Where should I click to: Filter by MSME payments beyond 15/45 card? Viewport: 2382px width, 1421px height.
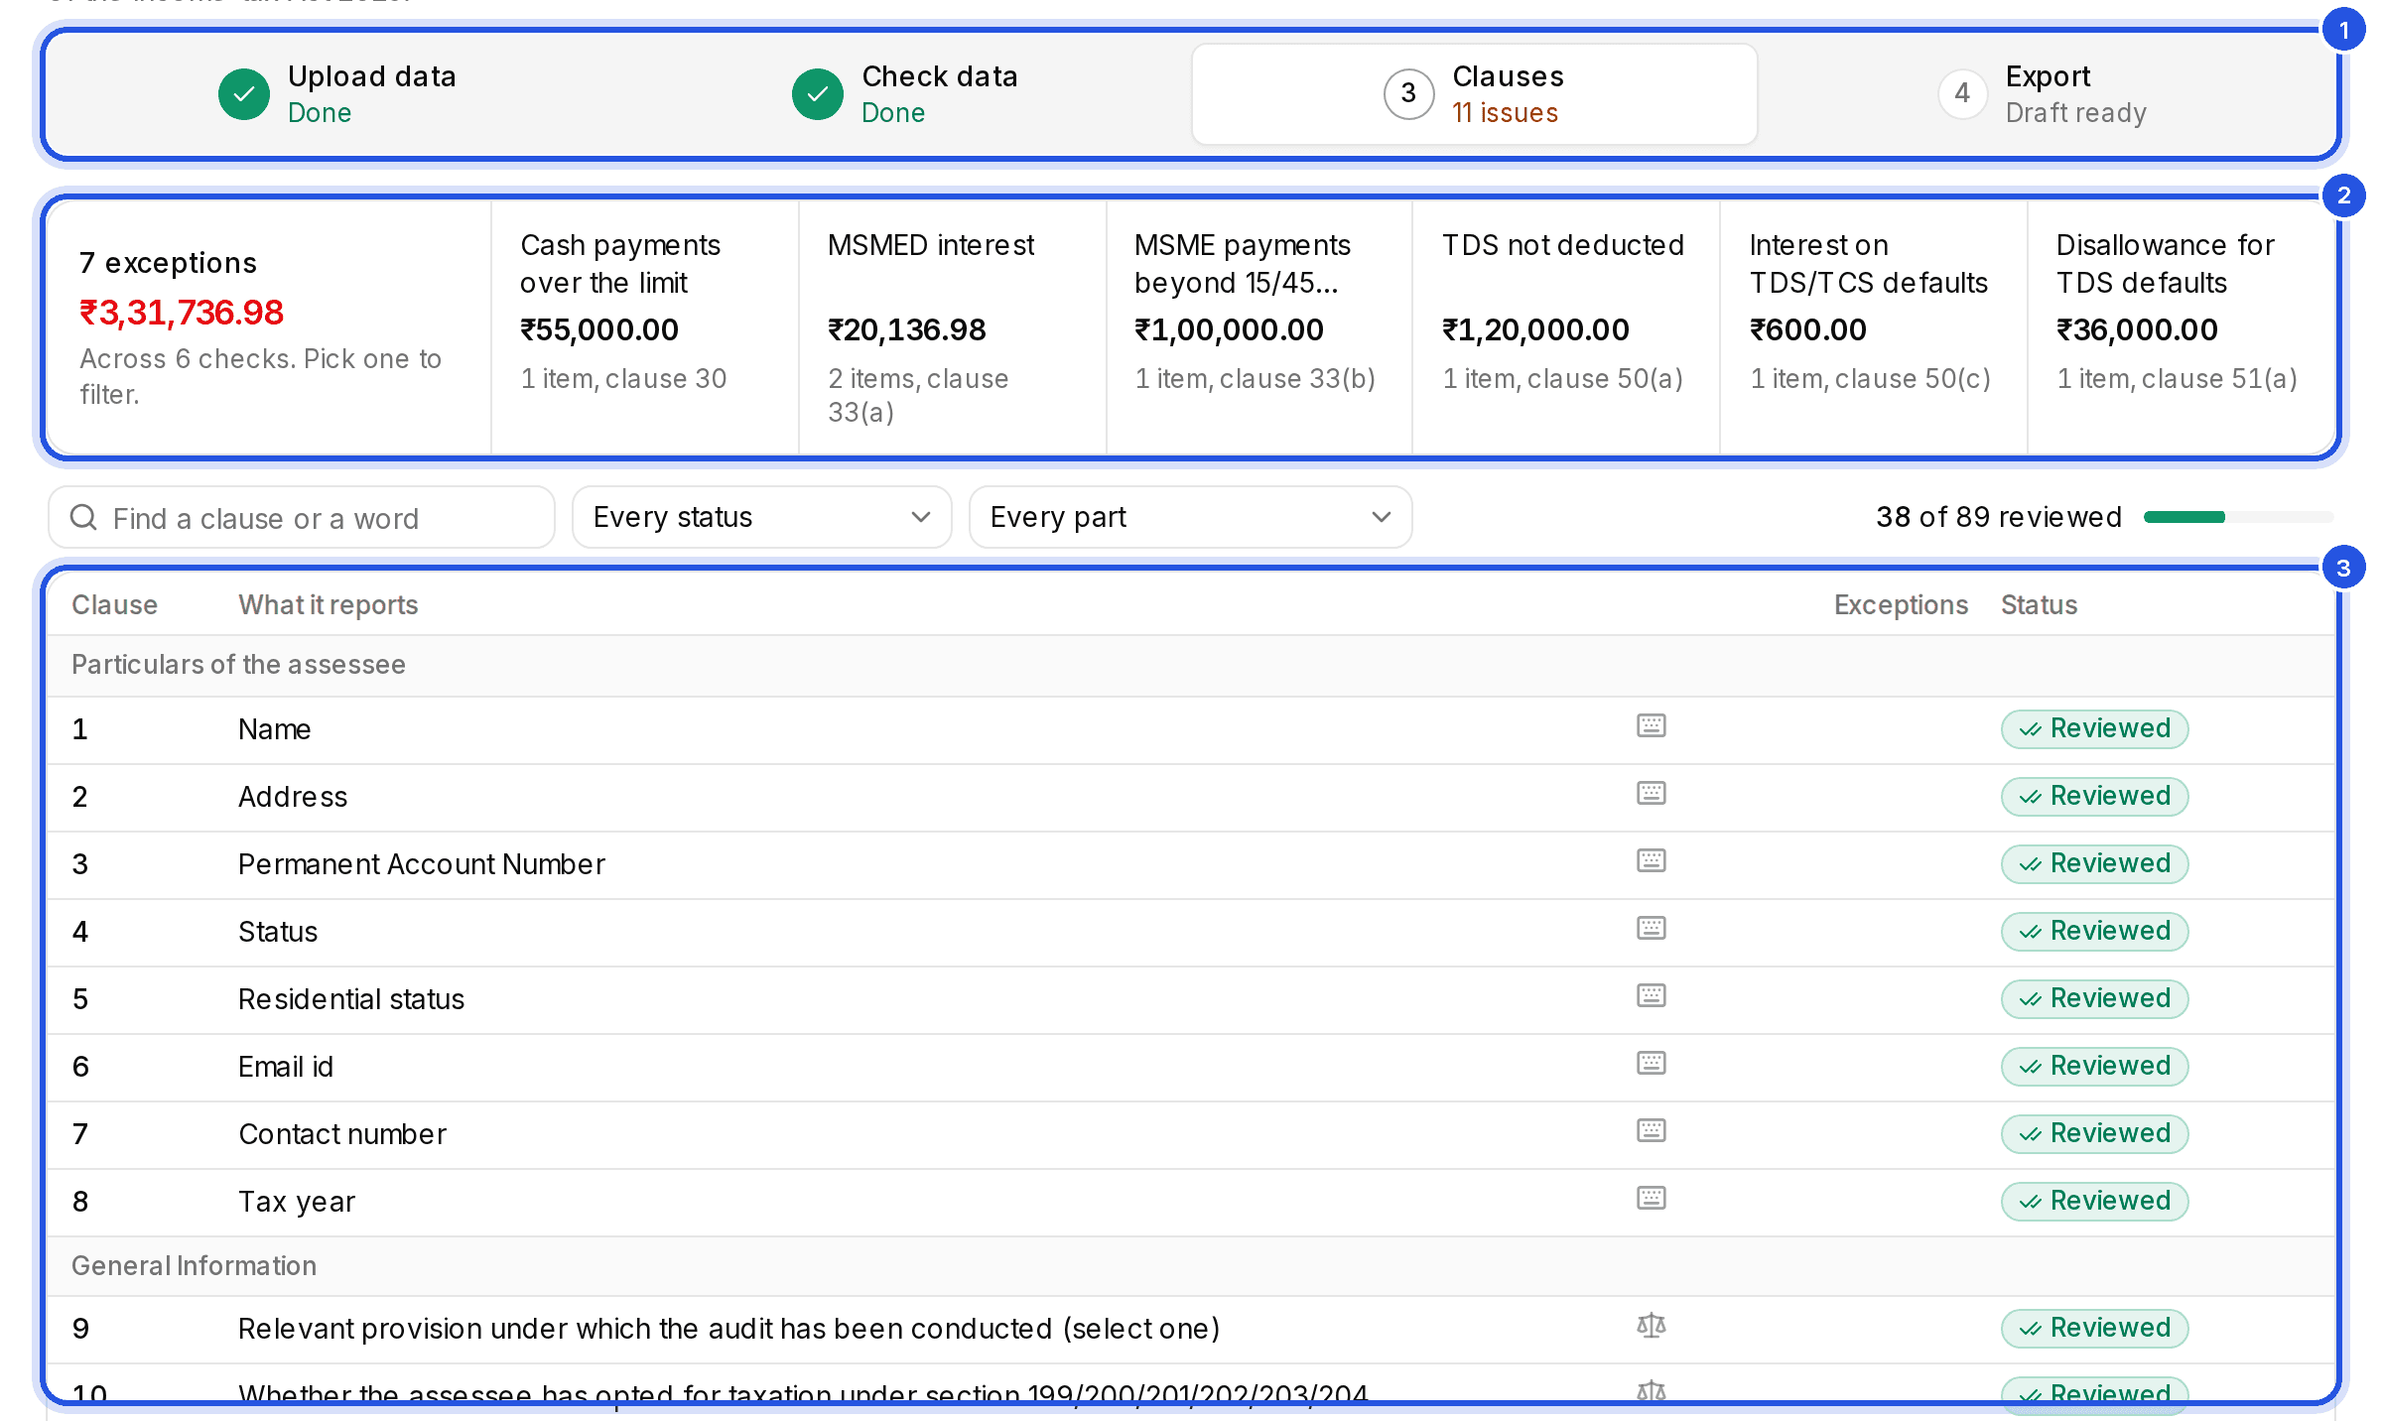[1259, 327]
